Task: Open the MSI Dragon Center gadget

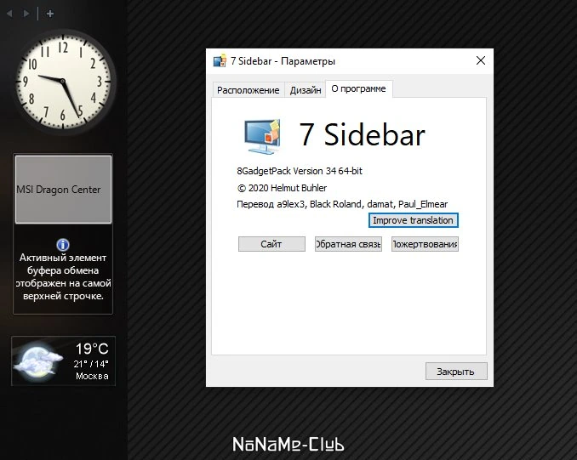Action: 63,189
